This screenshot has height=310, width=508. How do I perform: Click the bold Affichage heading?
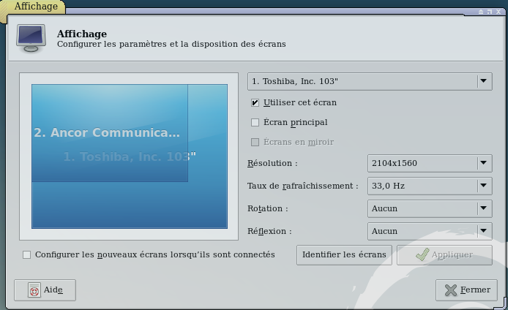pos(82,34)
